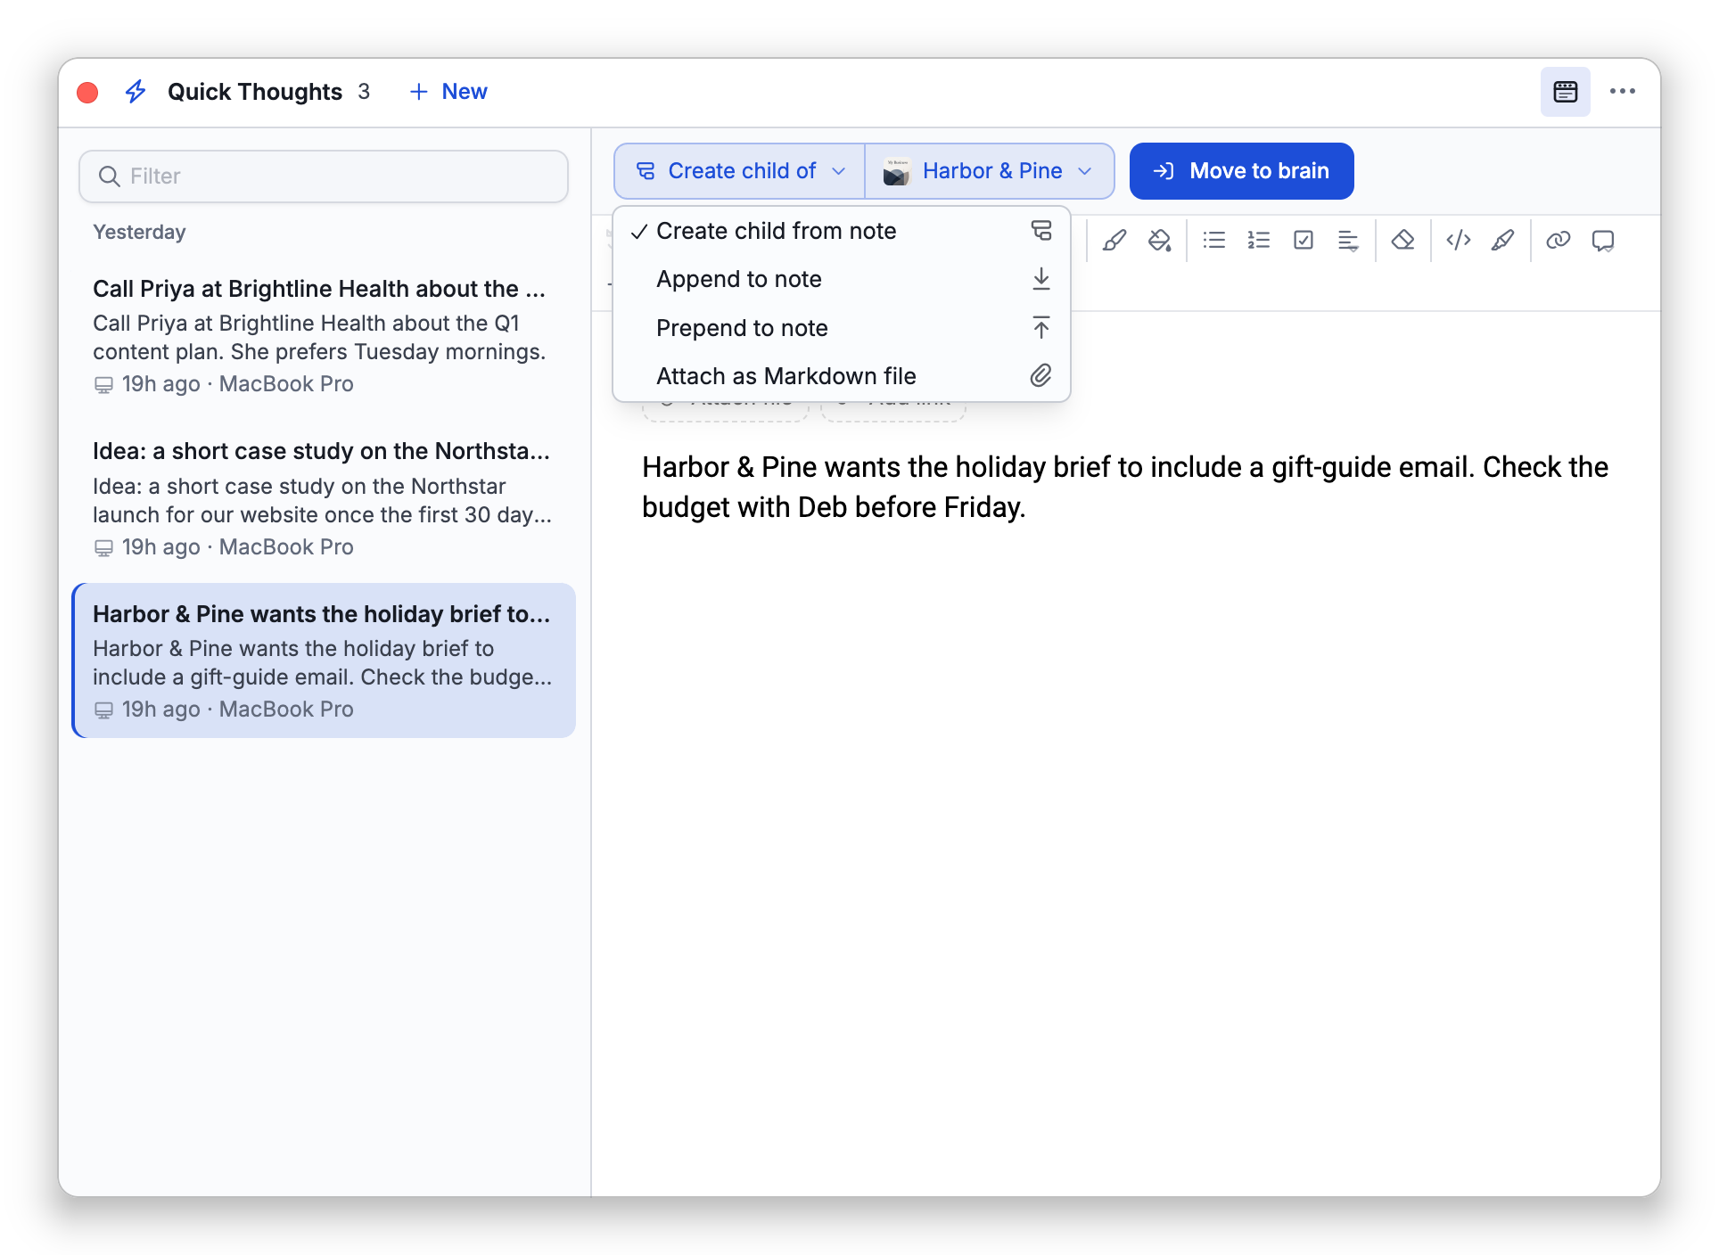The image size is (1719, 1255).
Task: Open the Northstar case study idea note
Action: pyautogui.click(x=324, y=499)
